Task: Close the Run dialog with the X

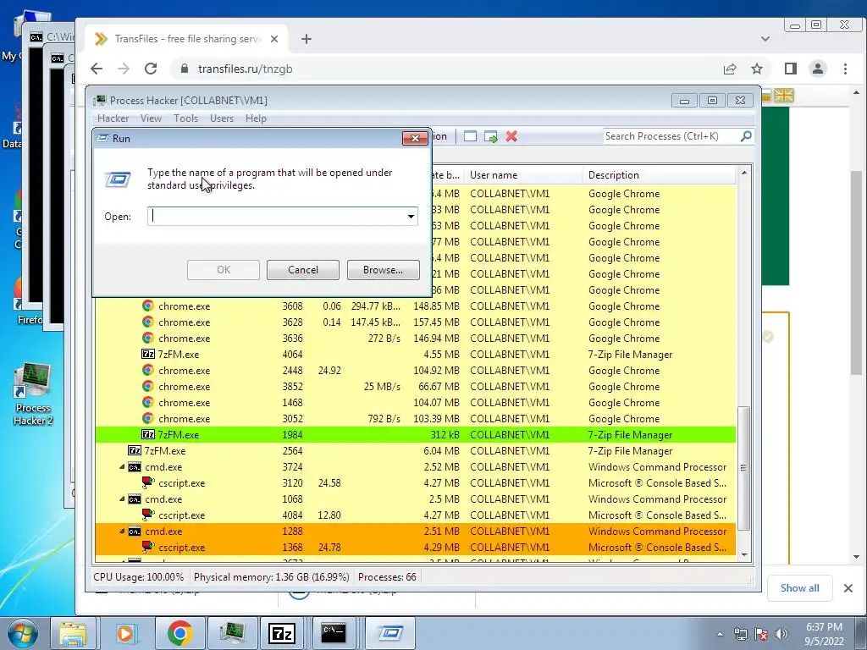Action: pyautogui.click(x=415, y=138)
